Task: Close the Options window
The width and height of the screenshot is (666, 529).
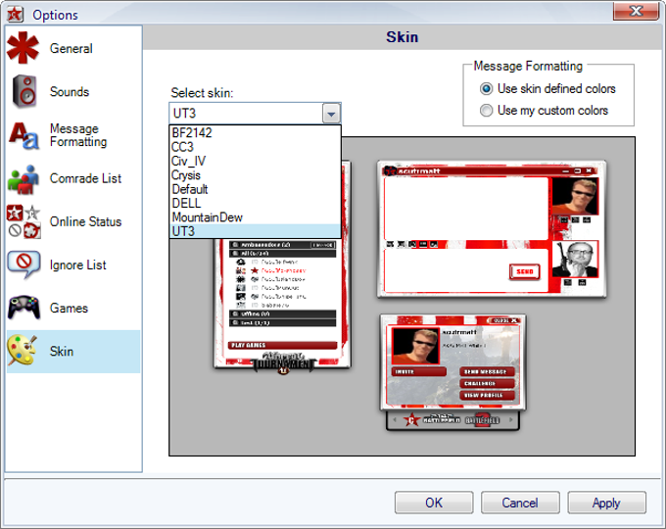Action: tap(636, 10)
